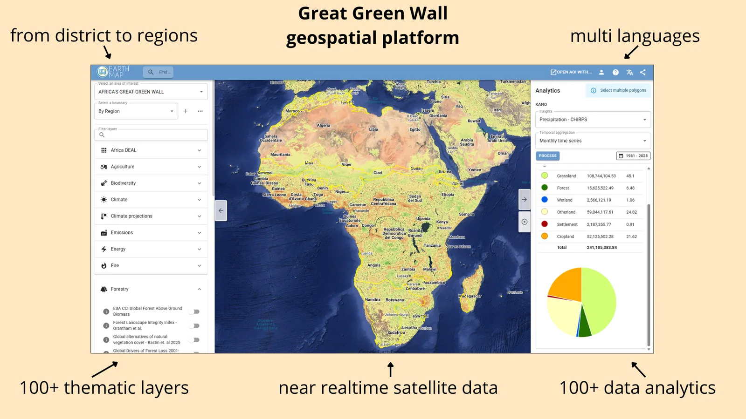
Task: Toggle Global alternatives of natural vegetation layer
Action: tap(196, 339)
